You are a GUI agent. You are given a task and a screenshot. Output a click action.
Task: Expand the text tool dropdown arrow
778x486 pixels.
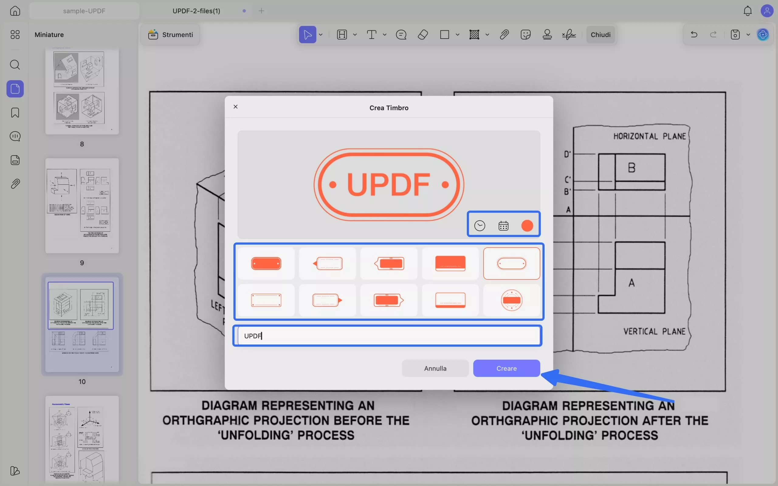[384, 34]
